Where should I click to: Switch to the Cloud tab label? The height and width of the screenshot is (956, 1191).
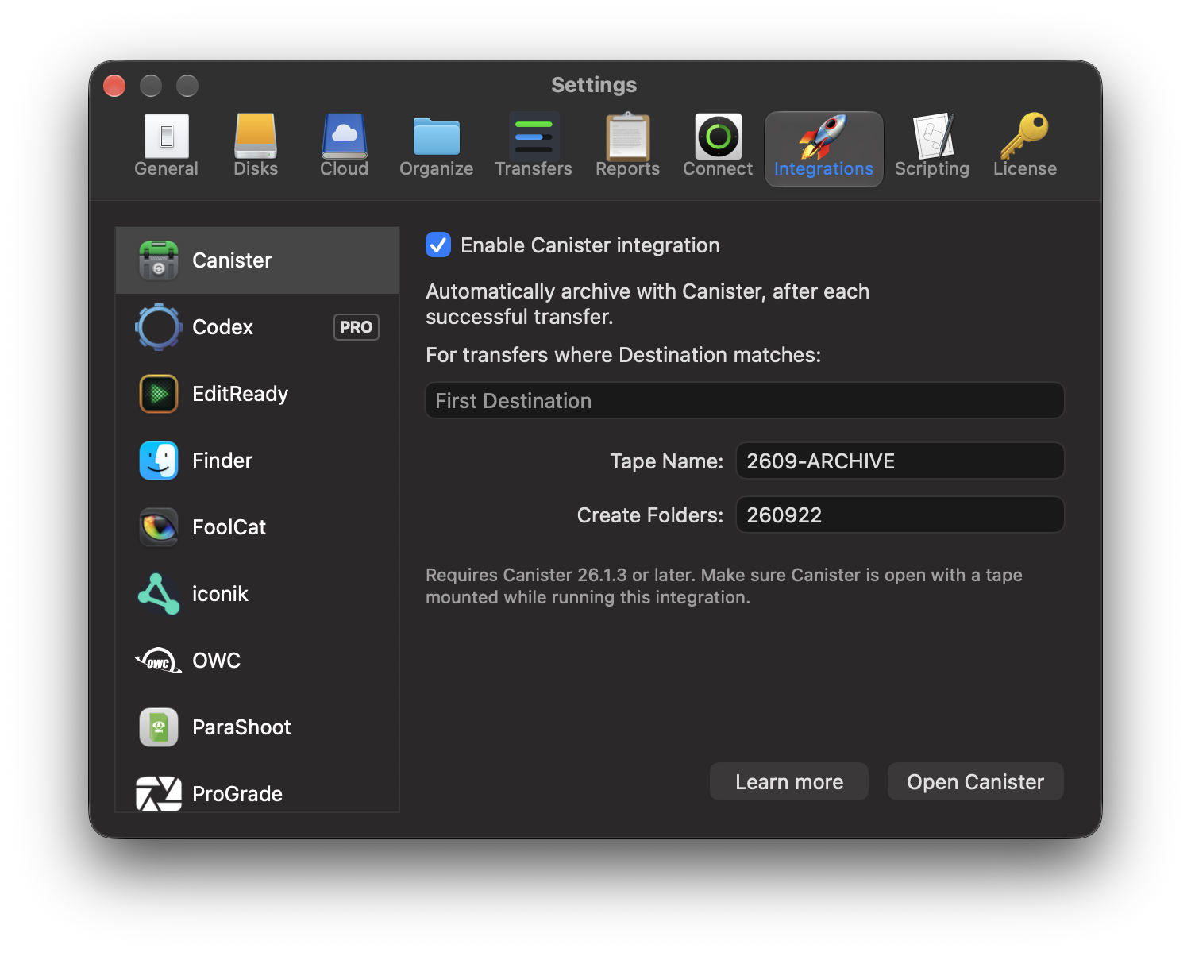(345, 169)
